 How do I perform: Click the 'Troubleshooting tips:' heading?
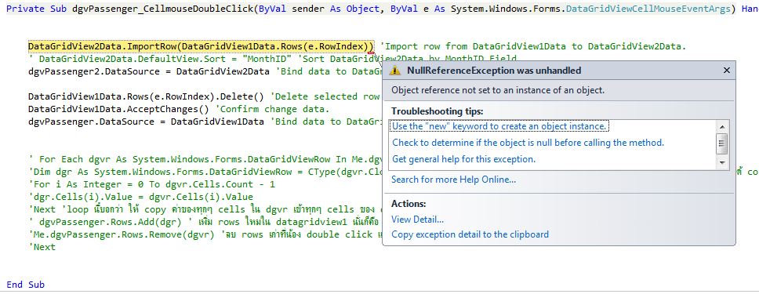tap(437, 111)
